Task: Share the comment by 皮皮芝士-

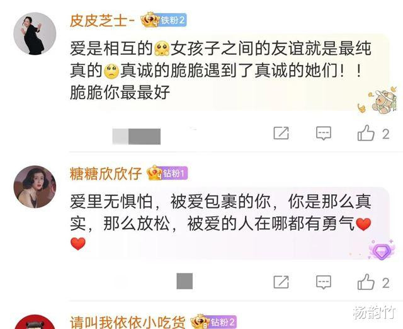Action: [281, 133]
